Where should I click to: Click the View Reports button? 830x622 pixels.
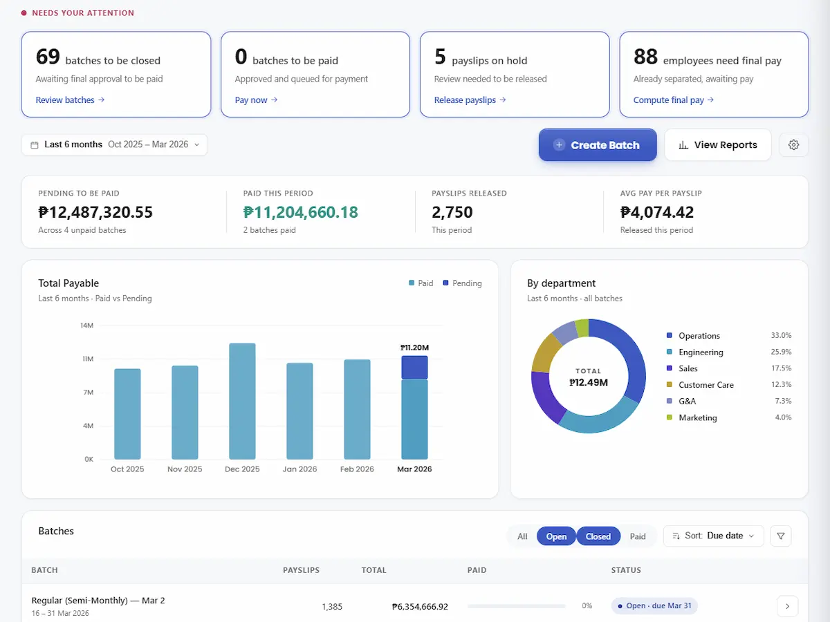pos(718,145)
